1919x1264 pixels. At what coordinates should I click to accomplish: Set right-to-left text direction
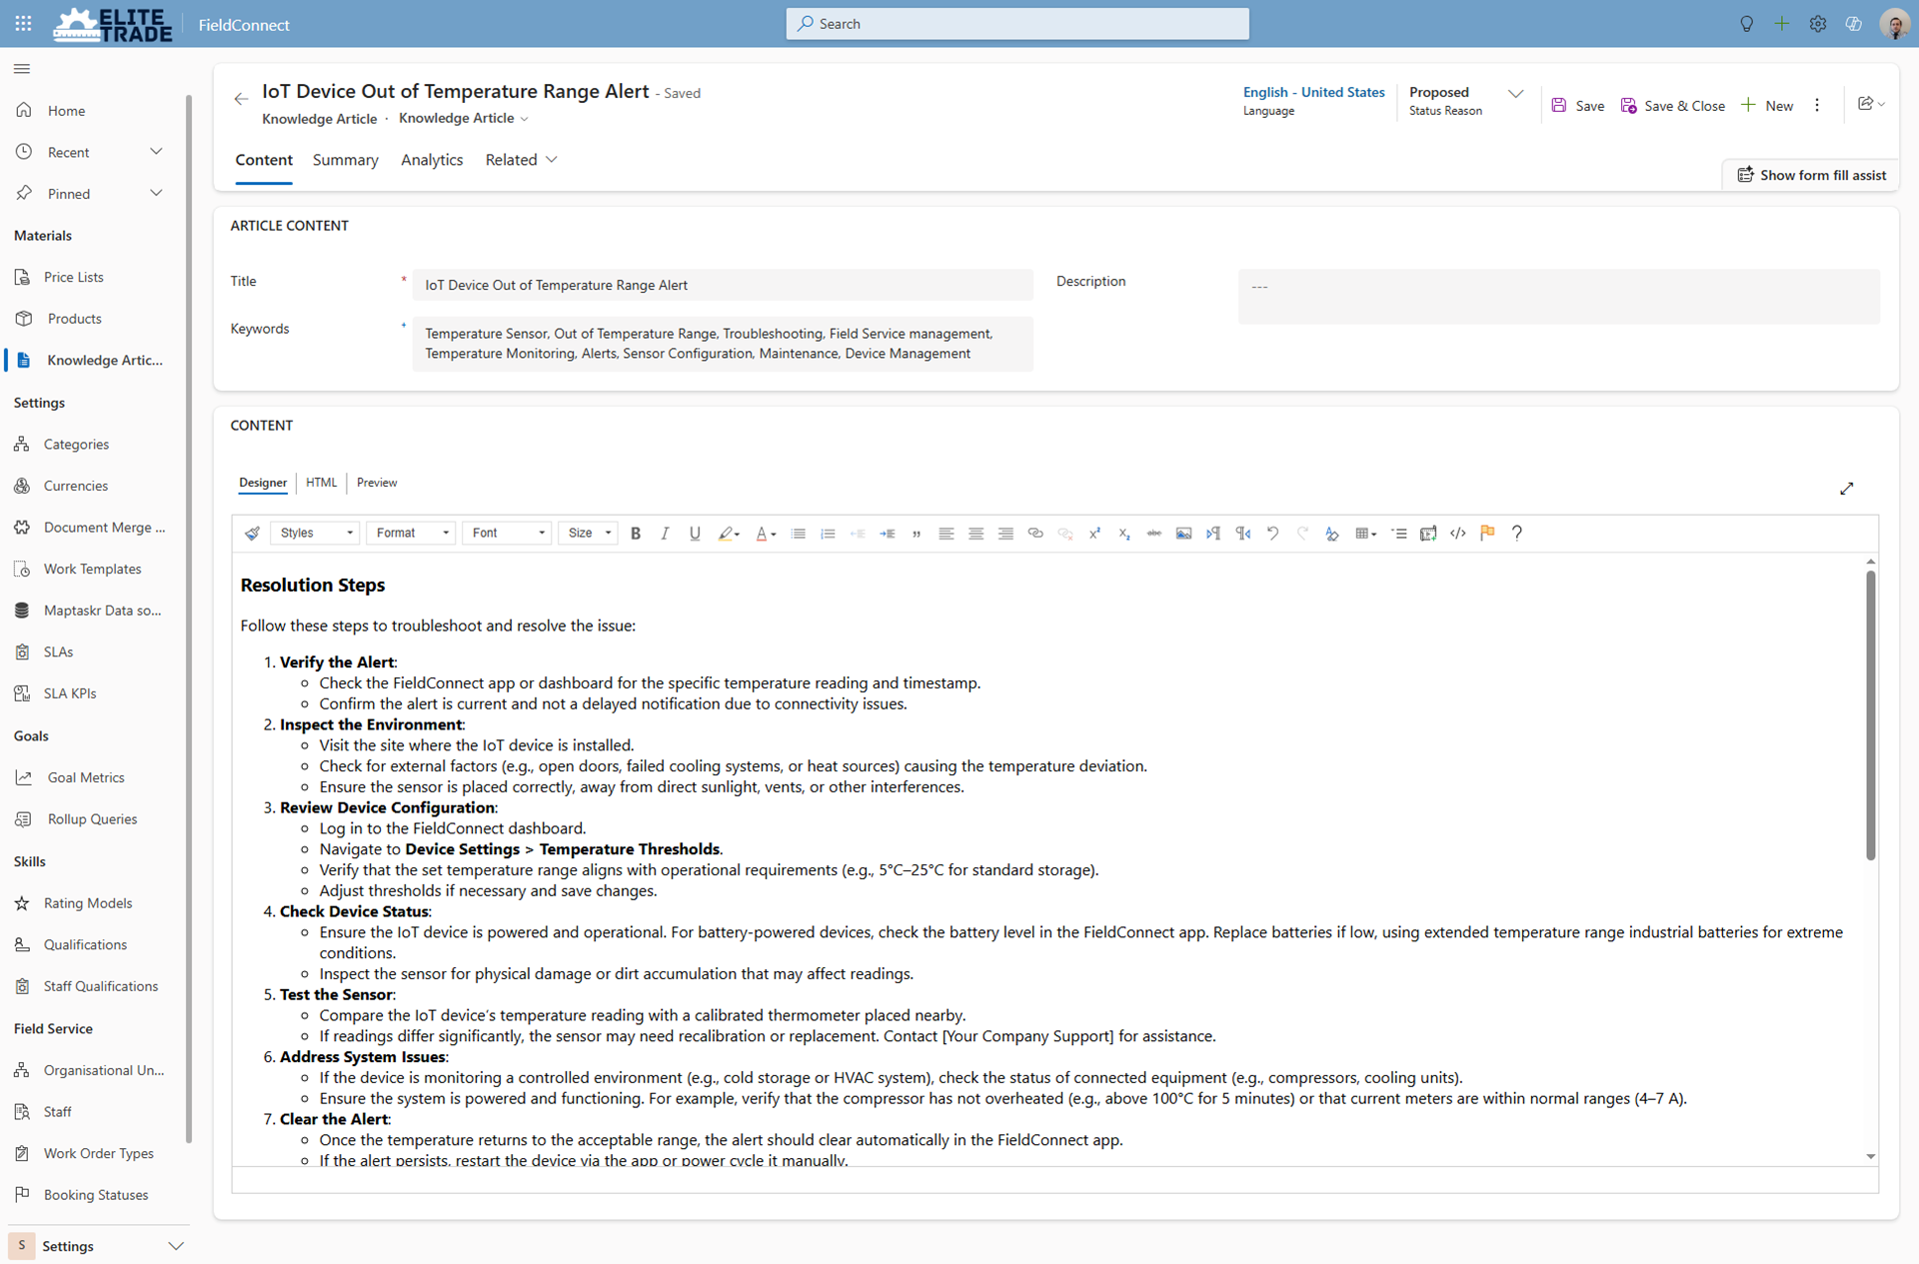pyautogui.click(x=1242, y=534)
